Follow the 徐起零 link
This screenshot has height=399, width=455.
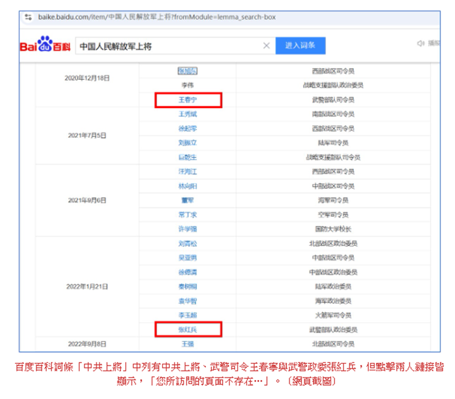click(x=187, y=128)
